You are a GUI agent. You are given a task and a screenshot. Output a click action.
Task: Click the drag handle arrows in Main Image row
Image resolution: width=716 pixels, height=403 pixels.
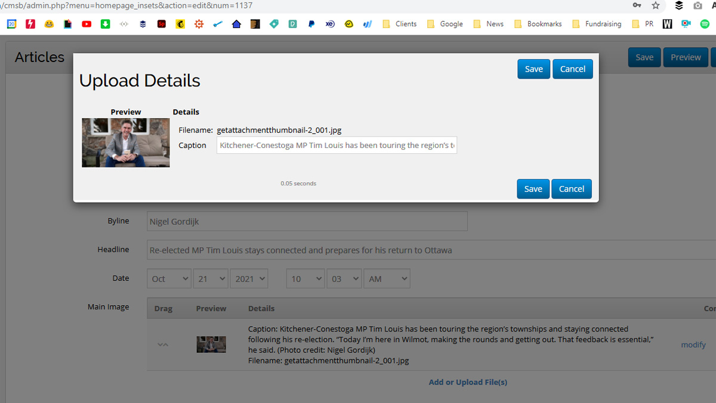162,345
